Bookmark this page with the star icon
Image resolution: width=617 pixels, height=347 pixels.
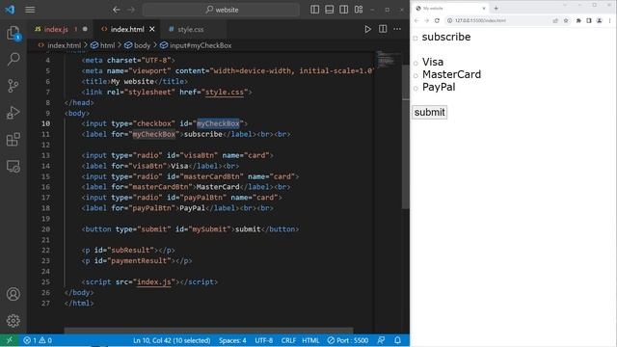click(566, 20)
